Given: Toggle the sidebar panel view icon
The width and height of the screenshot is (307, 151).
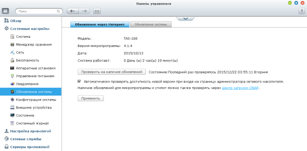Looking at the screenshot, I should pos(5,11).
